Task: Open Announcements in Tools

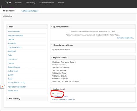Action: (x=14, y=32)
